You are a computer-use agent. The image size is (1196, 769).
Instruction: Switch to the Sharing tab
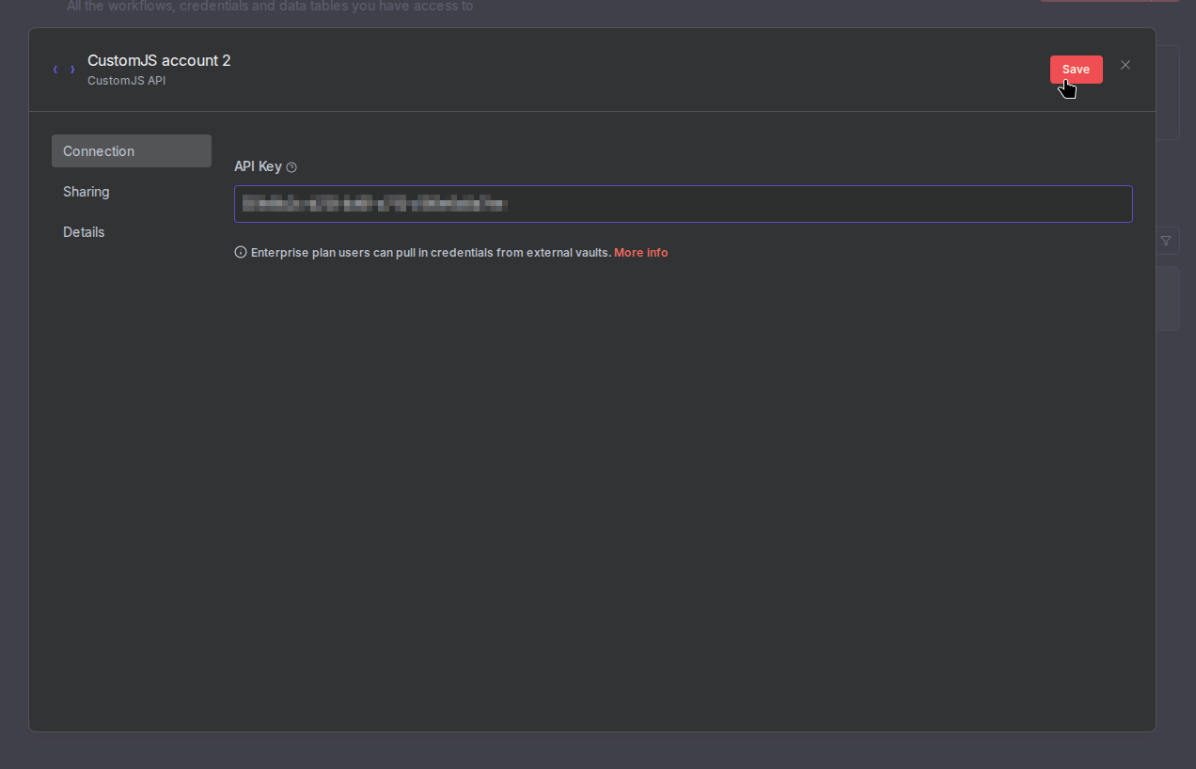coord(87,192)
